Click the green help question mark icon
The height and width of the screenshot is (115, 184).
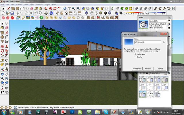click(x=41, y=18)
